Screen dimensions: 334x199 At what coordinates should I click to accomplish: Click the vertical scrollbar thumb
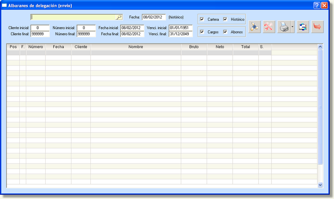pos(320,107)
